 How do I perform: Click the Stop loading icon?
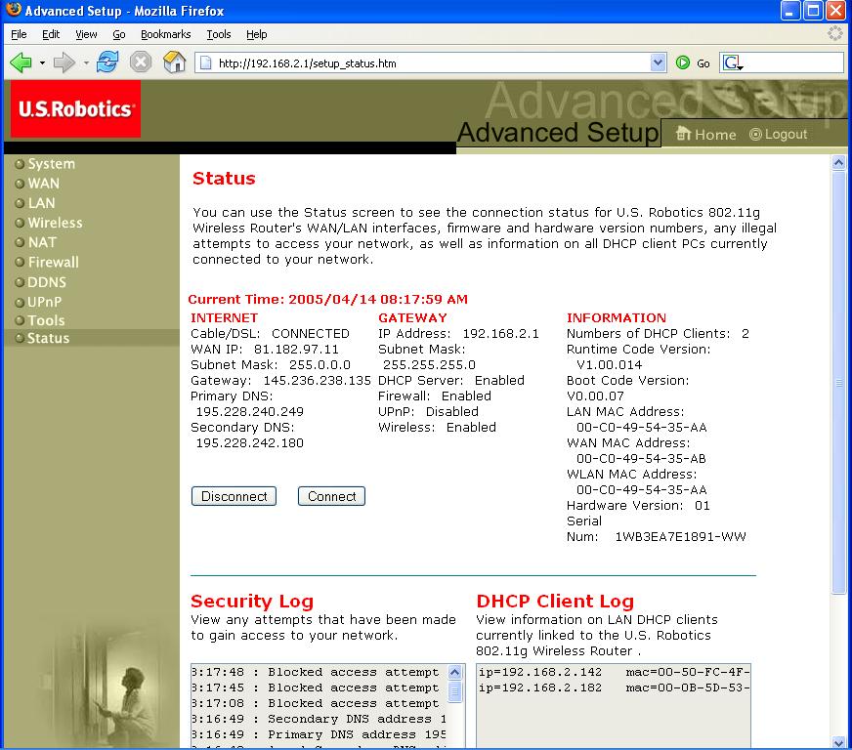pos(141,62)
